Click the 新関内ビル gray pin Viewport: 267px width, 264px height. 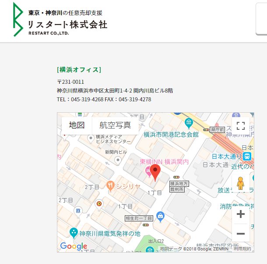coord(118,161)
